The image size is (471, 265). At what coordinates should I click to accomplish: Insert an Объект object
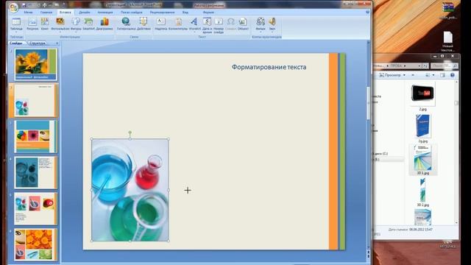pyautogui.click(x=243, y=24)
